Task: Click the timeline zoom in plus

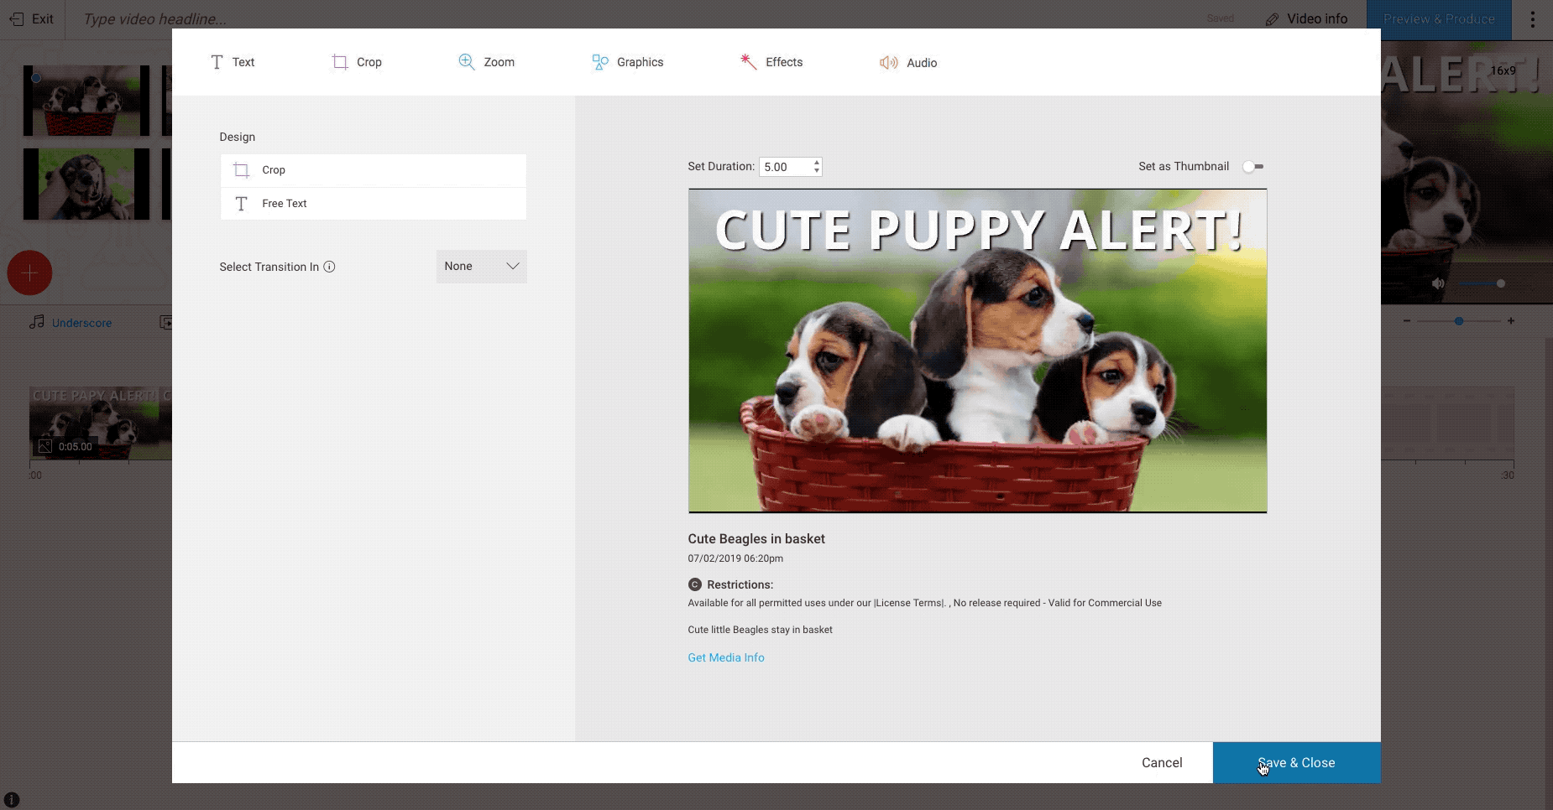Action: tap(1511, 321)
